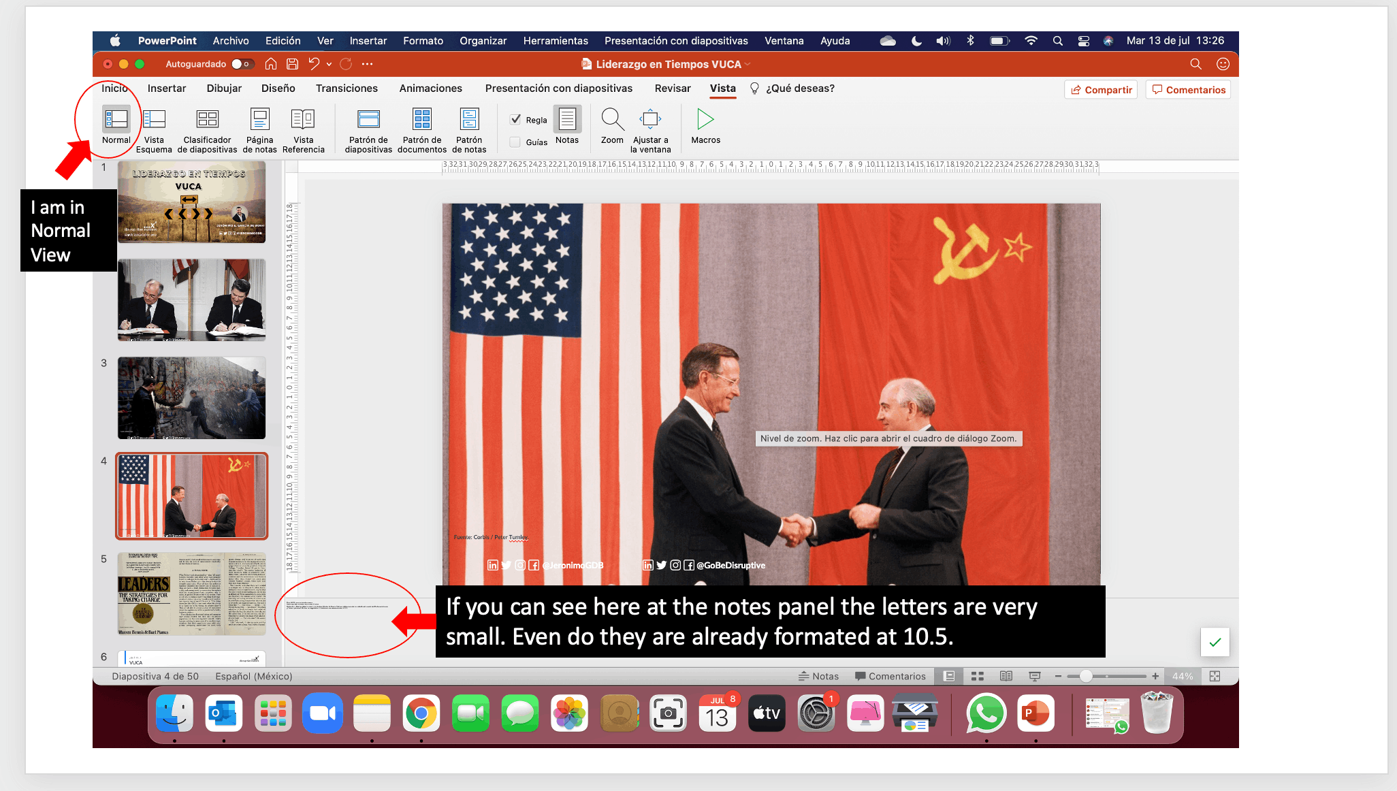Open the Transiciones ribbon tab

tap(347, 88)
